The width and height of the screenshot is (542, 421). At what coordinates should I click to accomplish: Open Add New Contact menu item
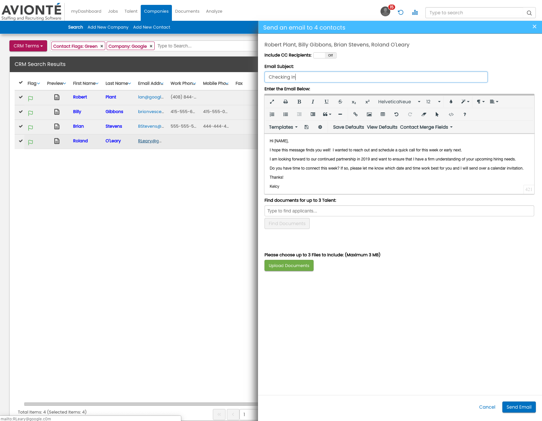[x=151, y=27]
